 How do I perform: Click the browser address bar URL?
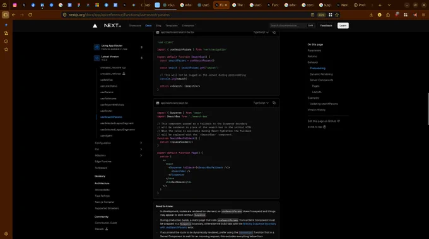[119, 14]
